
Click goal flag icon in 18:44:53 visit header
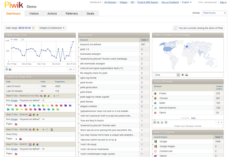click(x=54, y=96)
